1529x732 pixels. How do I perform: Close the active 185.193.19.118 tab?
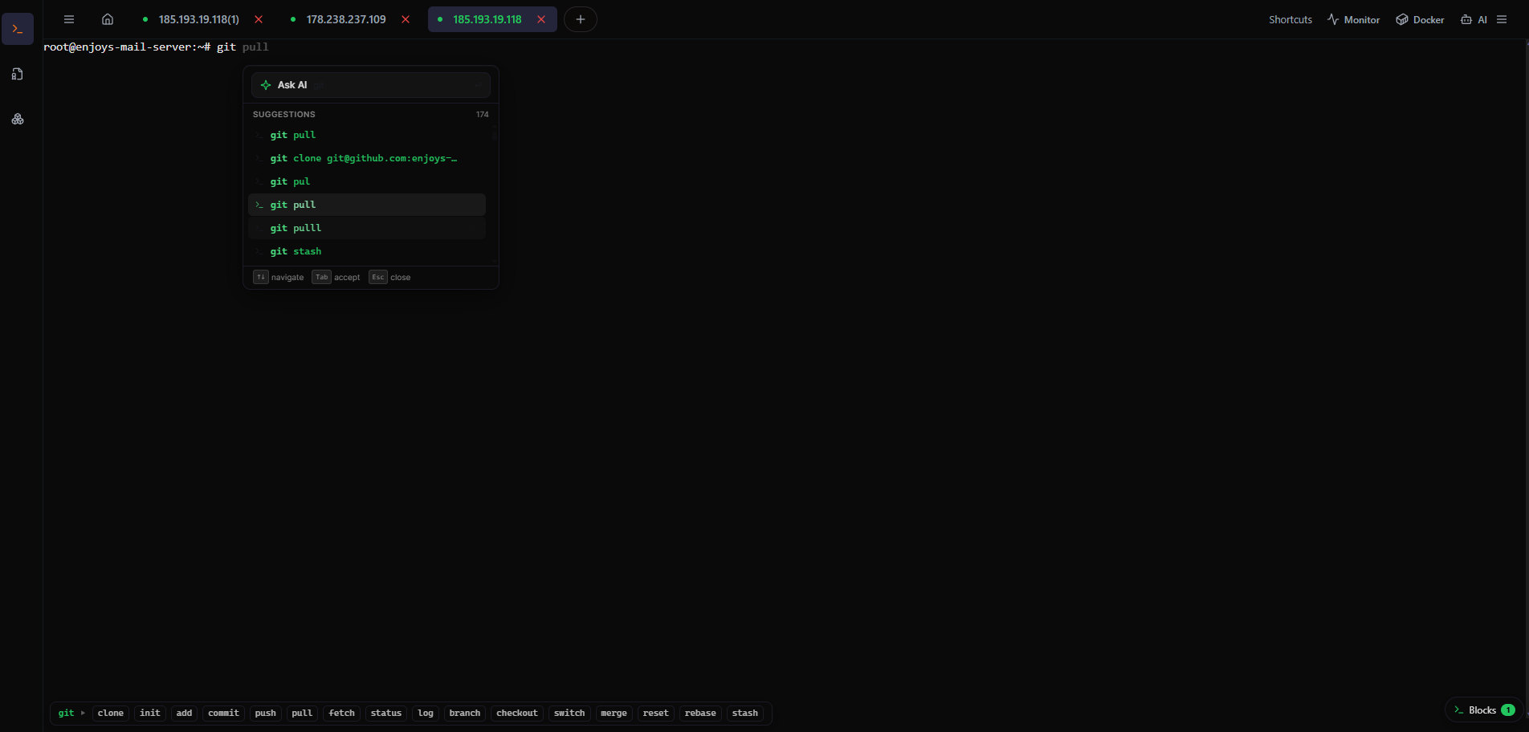pyautogui.click(x=541, y=19)
